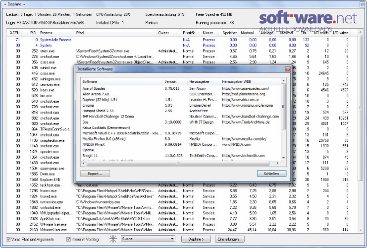Select Microsoft Visual C++ 2008 Redistributable entry
The height and width of the screenshot is (248, 367).
click(x=180, y=133)
